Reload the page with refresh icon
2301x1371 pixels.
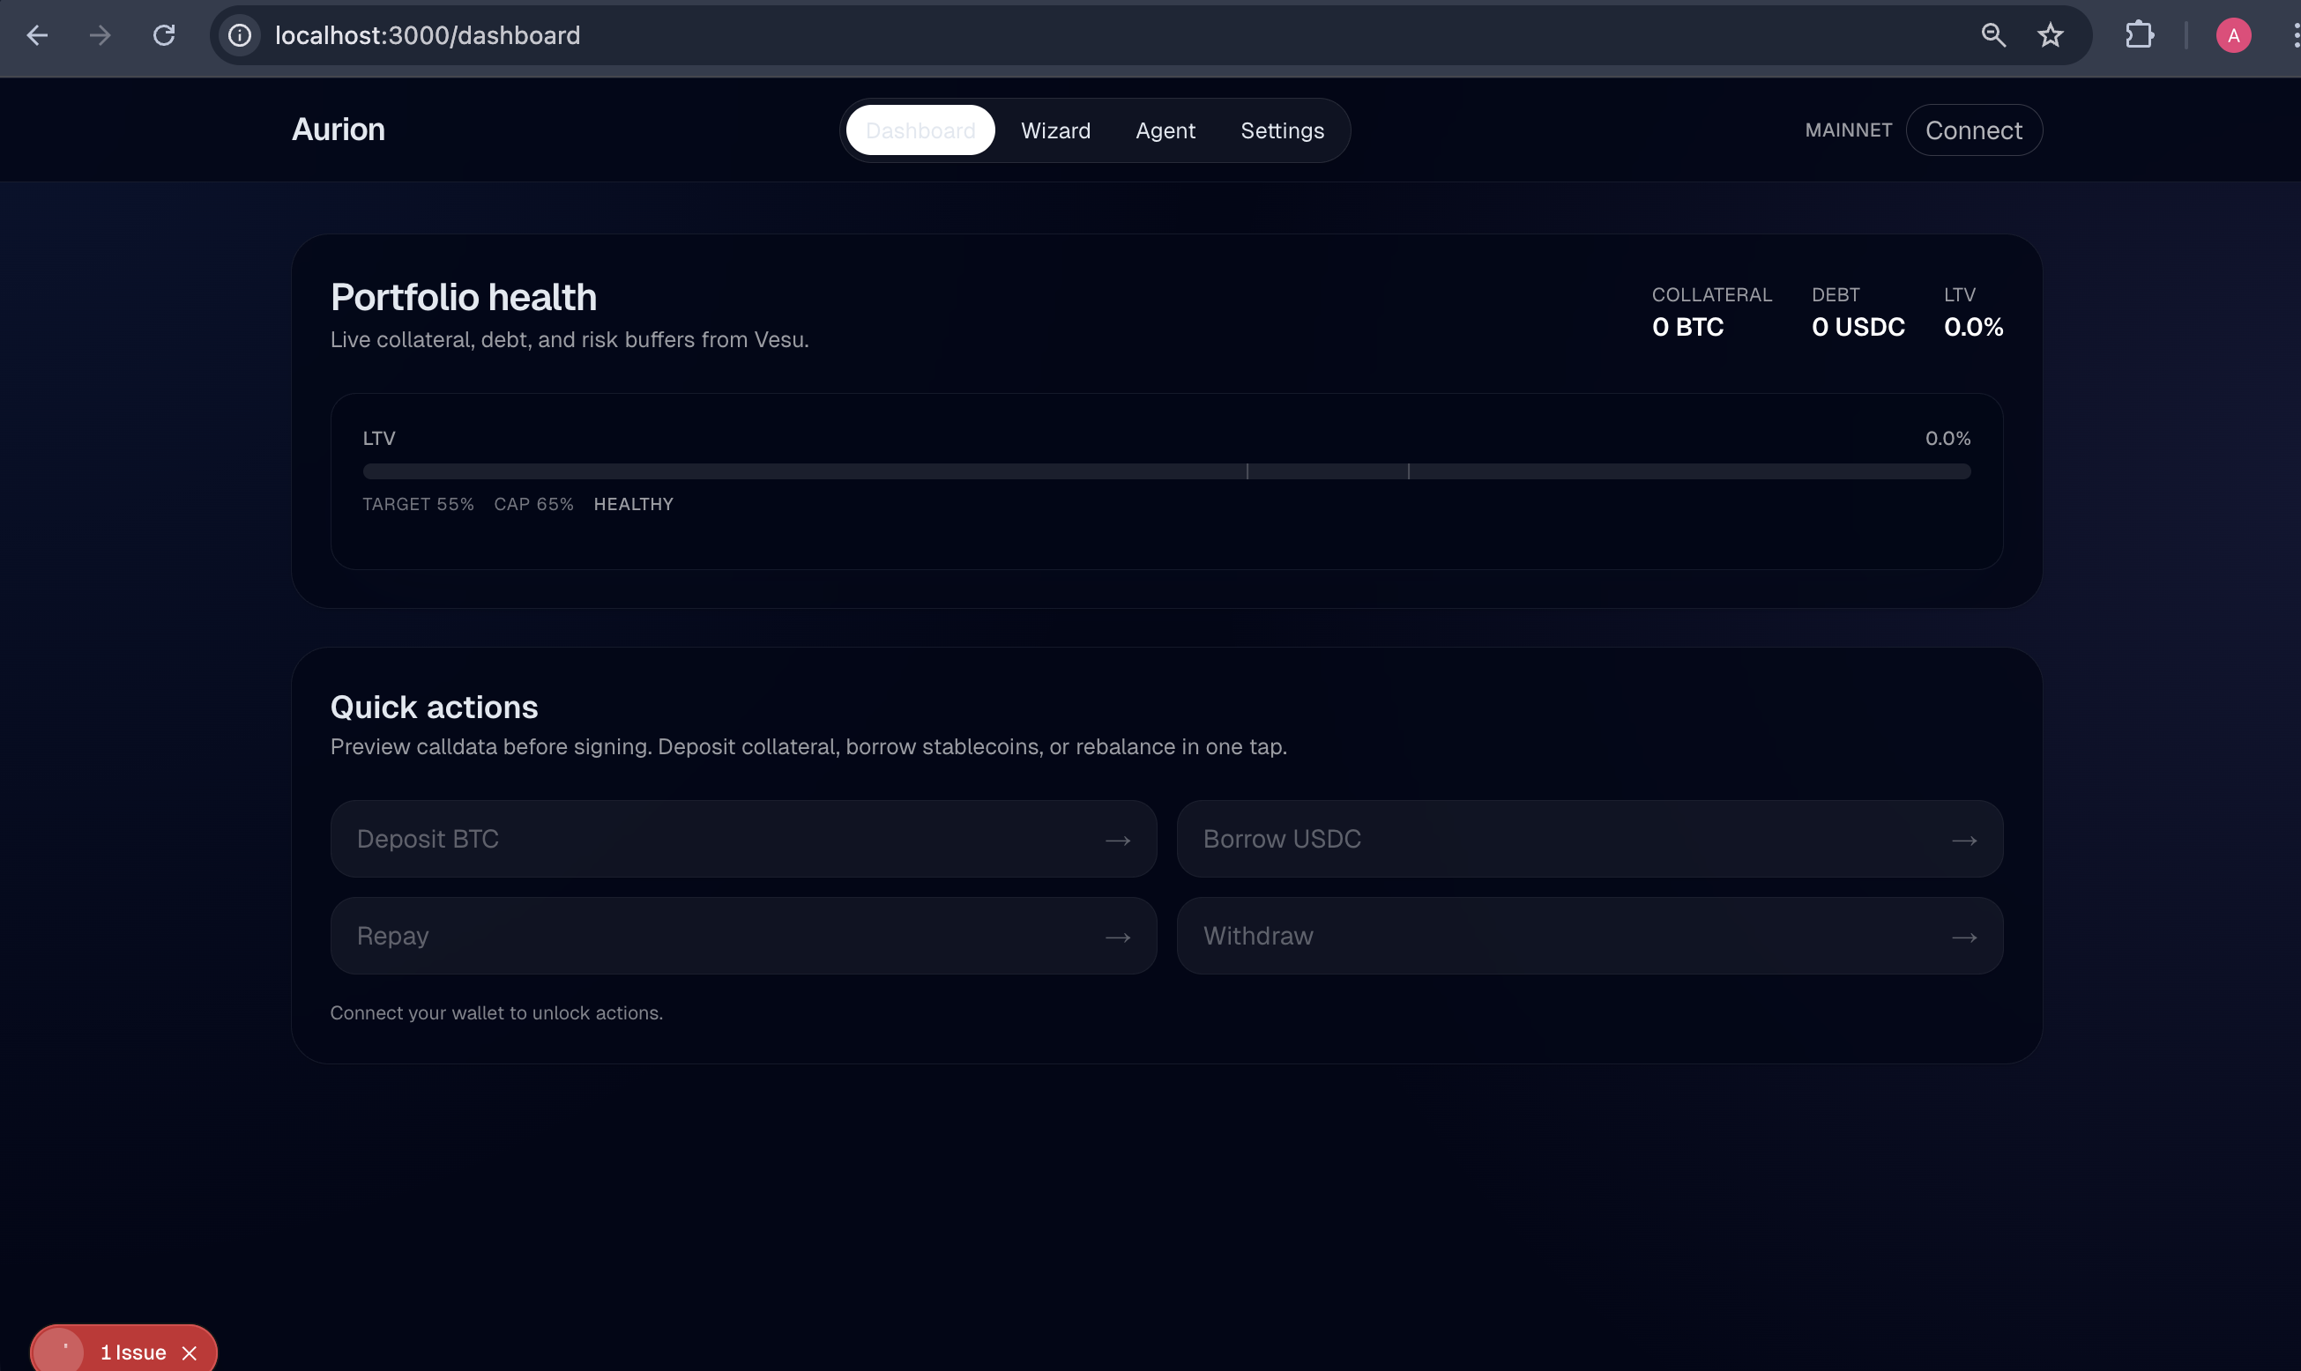point(164,36)
